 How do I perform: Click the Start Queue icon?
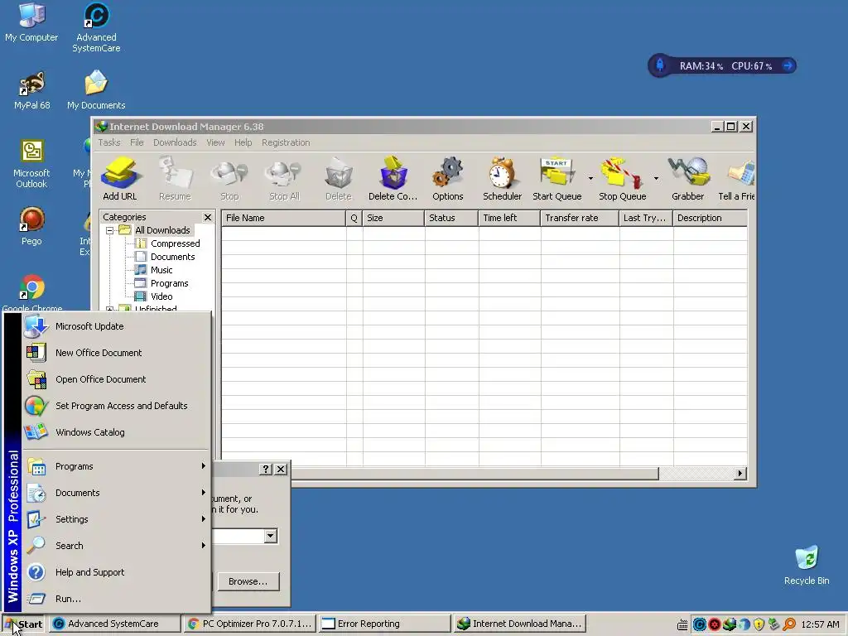tap(557, 179)
